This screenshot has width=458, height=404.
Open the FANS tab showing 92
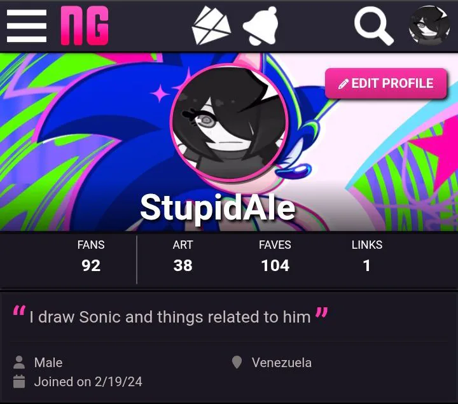coord(91,256)
